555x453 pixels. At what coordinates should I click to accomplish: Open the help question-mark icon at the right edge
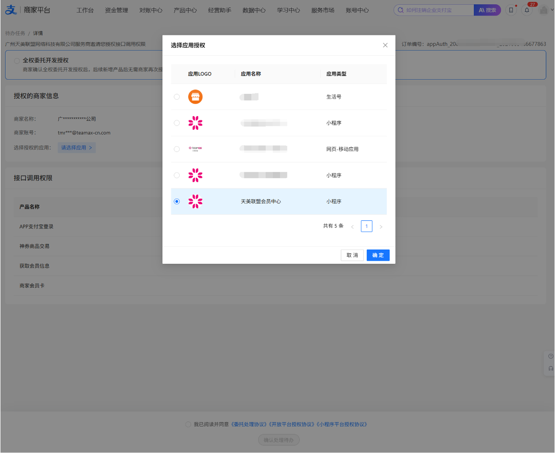point(550,356)
